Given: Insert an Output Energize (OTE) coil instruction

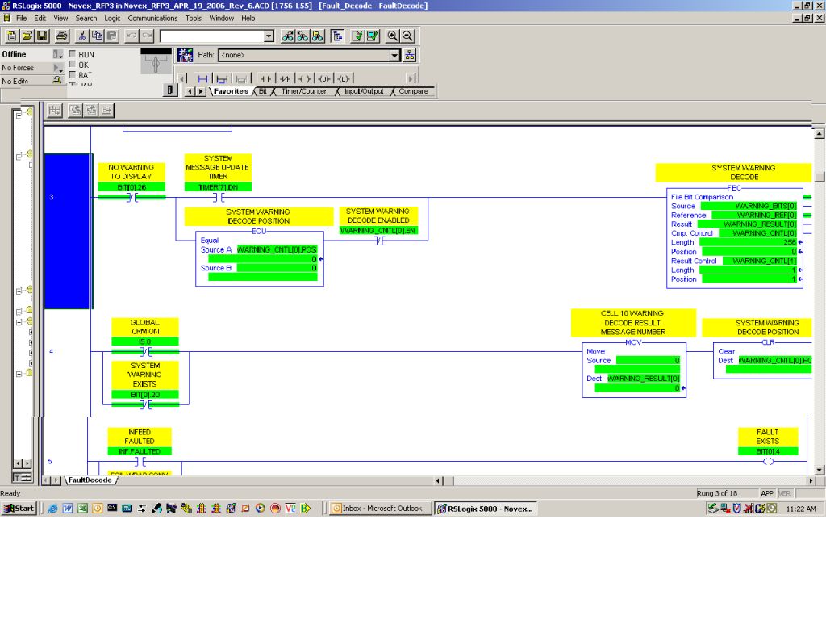Looking at the screenshot, I should 304,78.
